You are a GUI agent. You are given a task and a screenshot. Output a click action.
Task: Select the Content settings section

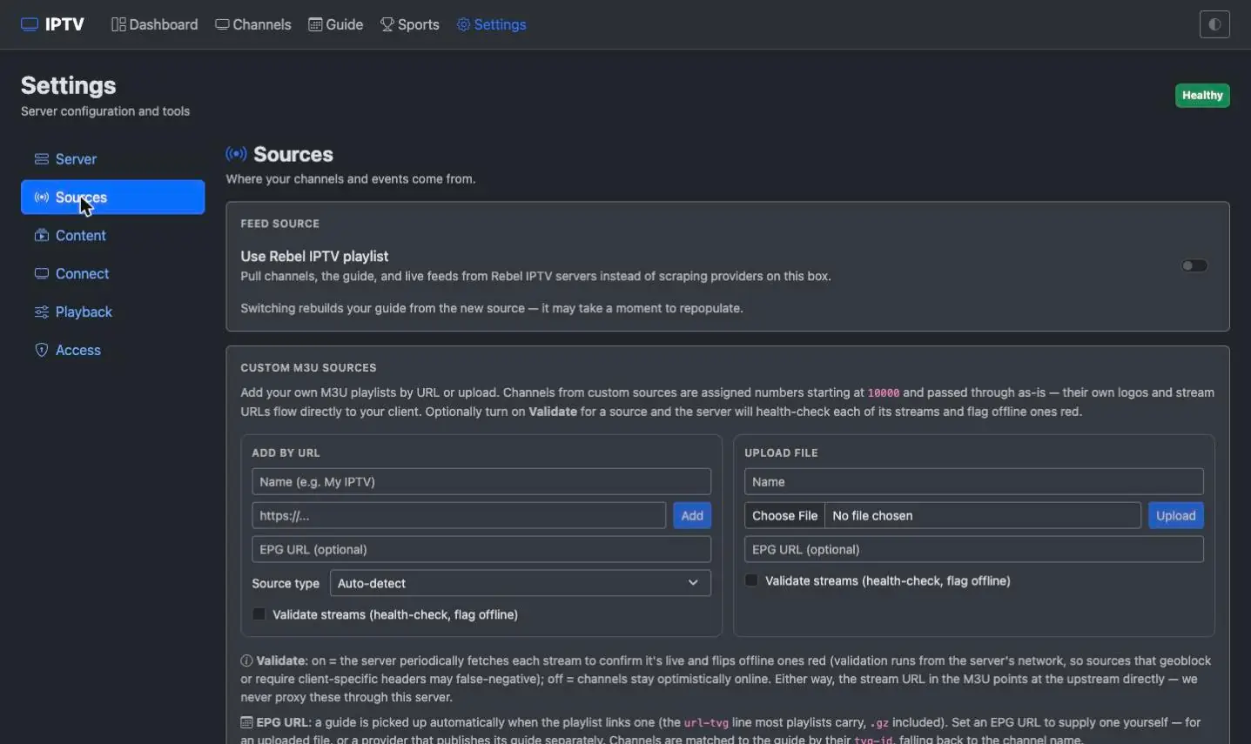[112, 235]
